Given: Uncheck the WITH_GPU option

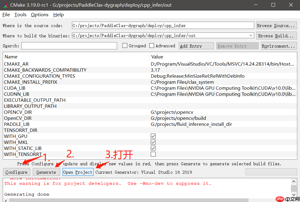Looking at the screenshot, I should [153, 136].
